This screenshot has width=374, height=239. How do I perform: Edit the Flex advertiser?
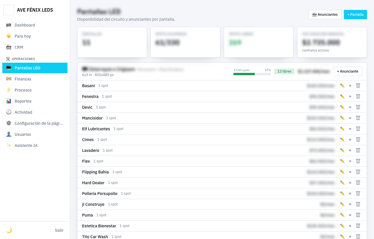tap(342, 161)
